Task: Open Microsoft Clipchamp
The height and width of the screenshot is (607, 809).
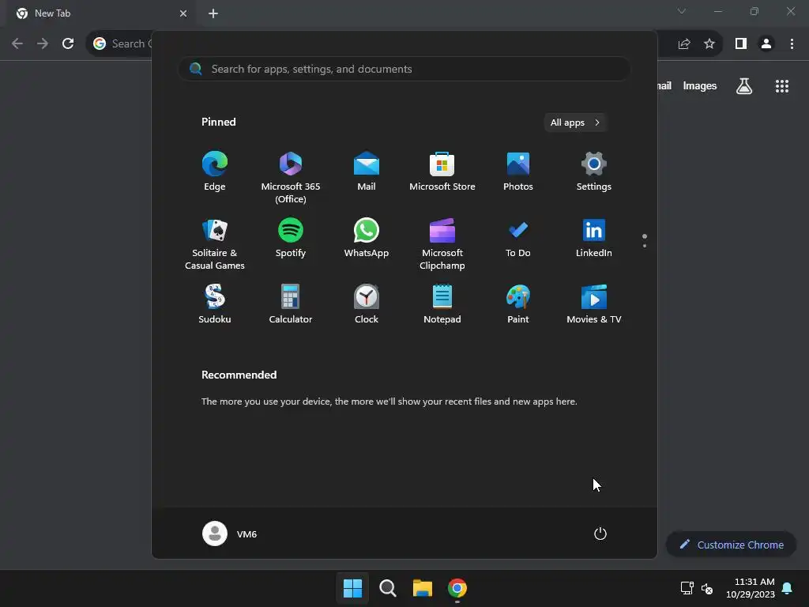Action: 442,243
